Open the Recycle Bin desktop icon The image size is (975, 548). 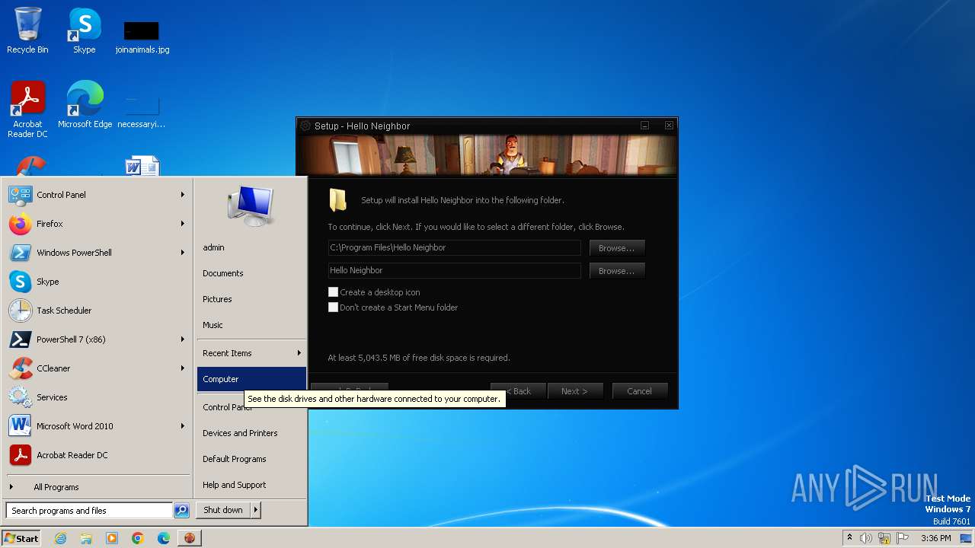[27, 30]
